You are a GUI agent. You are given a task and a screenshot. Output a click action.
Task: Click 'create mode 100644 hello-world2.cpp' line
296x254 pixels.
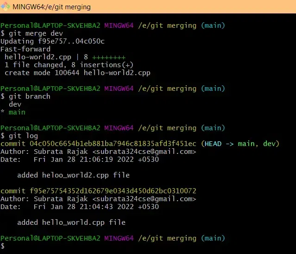(77, 73)
